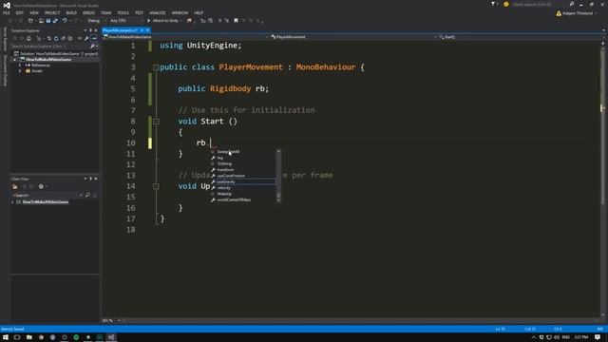
Task: Click the Open File icon in the toolbar
Action: point(41,21)
